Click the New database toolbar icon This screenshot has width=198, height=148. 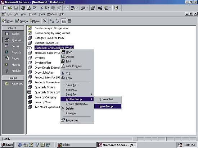tap(5, 8)
